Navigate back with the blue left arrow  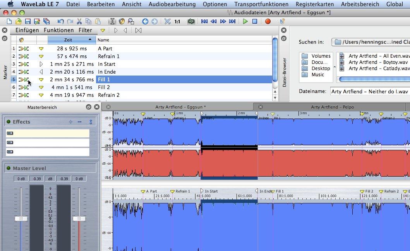tap(145, 21)
